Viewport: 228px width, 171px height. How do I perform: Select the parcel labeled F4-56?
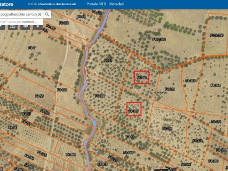point(39,96)
